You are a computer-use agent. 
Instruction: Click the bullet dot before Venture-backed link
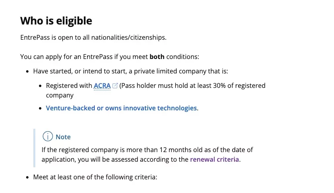40,109
